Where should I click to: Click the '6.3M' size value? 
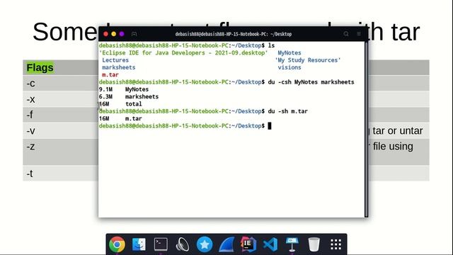pyautogui.click(x=105, y=96)
